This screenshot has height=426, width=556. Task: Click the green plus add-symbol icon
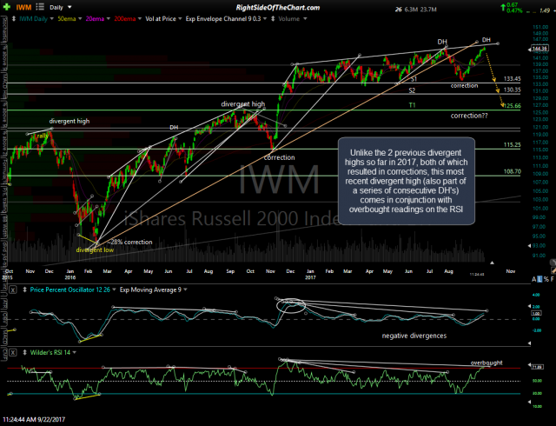7,7
